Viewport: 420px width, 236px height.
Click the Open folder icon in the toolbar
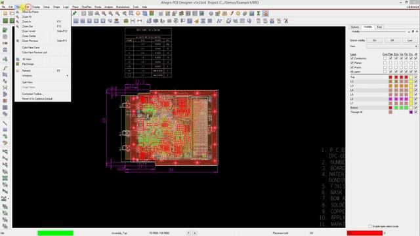click(12, 13)
